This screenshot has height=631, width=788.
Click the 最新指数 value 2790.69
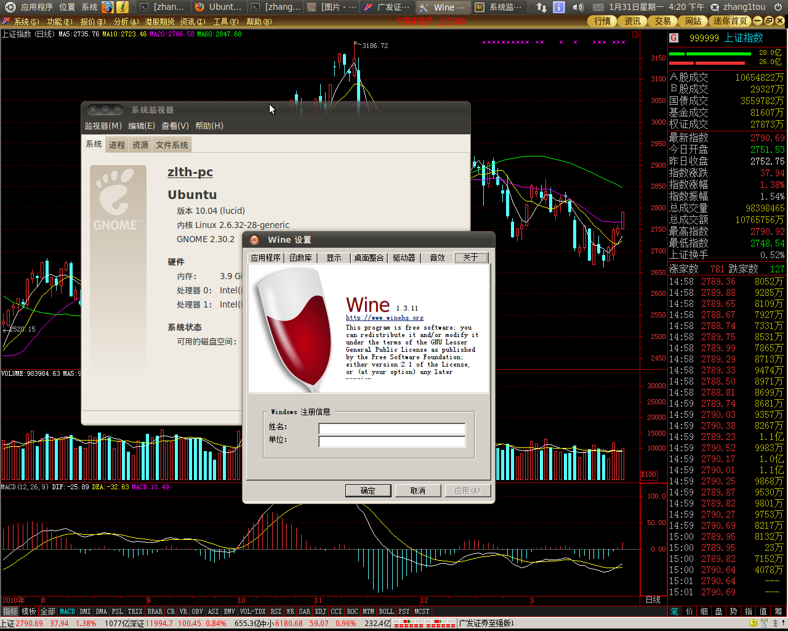tap(767, 138)
